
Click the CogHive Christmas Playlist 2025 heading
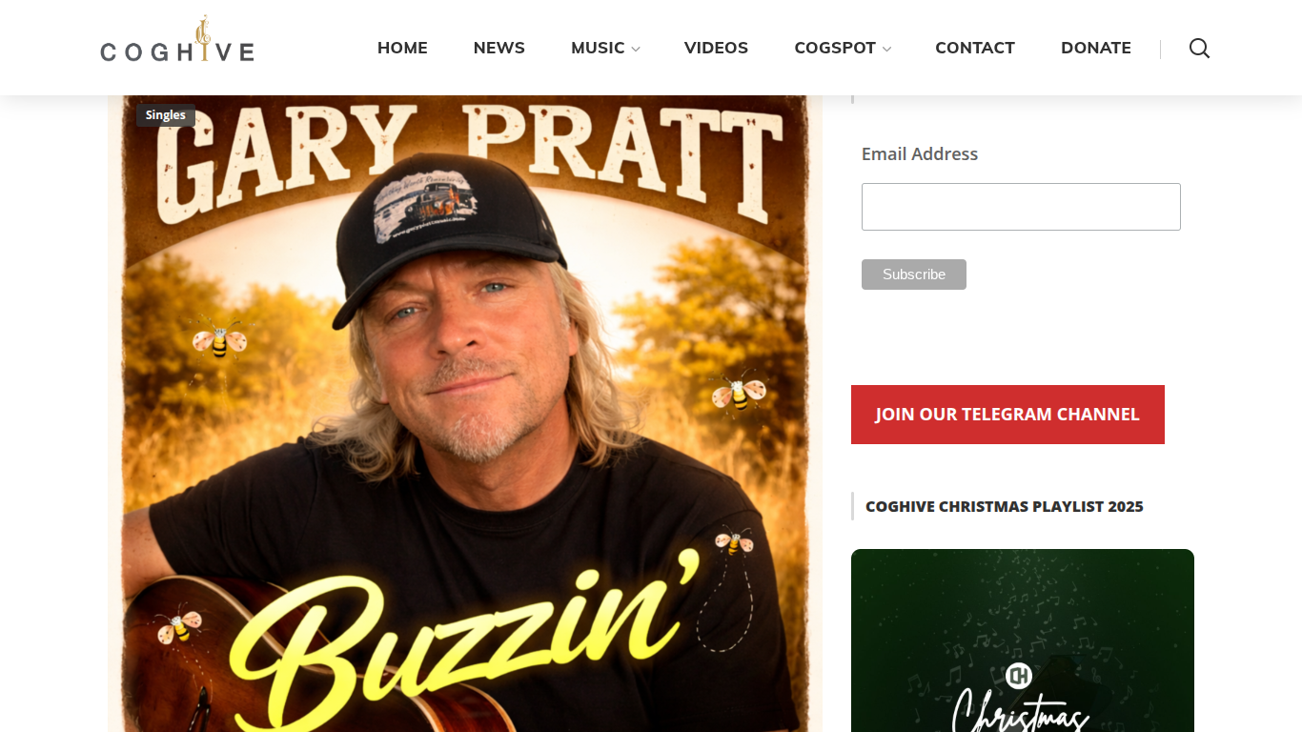[1005, 506]
